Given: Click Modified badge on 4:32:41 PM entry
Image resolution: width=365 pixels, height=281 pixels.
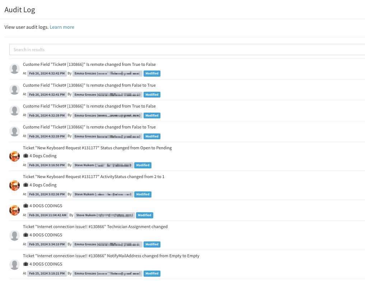Looking at the screenshot, I should pos(152,95).
